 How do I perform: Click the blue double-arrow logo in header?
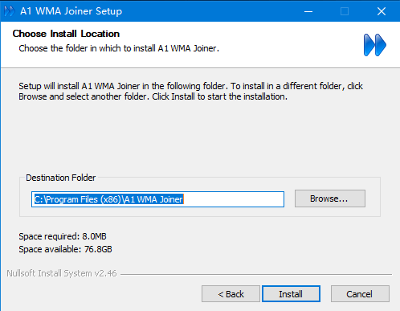click(374, 45)
